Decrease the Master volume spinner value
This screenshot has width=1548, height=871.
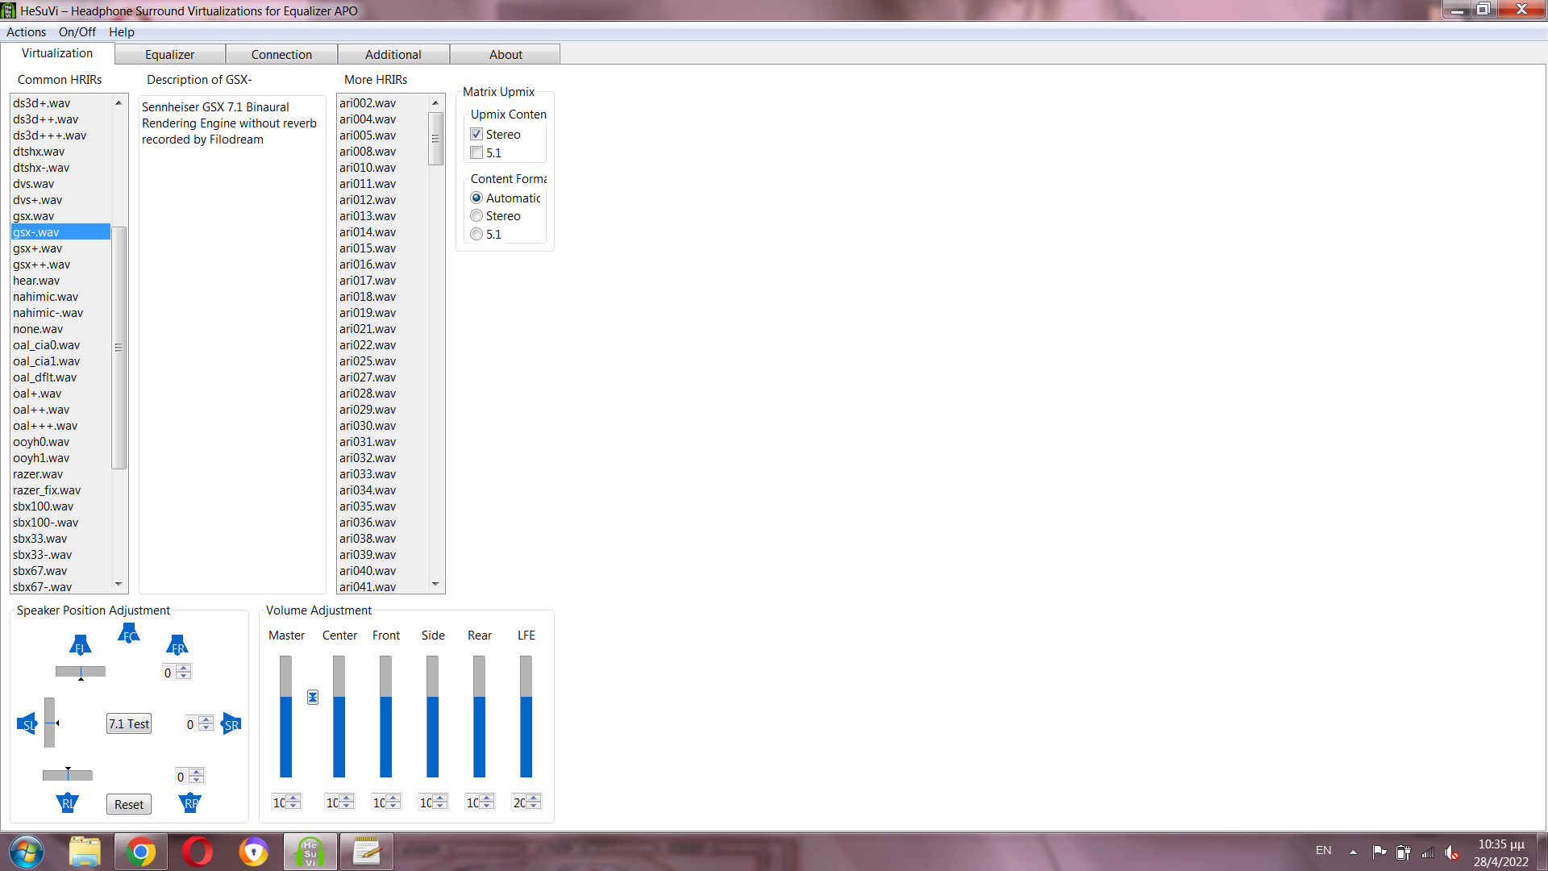293,806
